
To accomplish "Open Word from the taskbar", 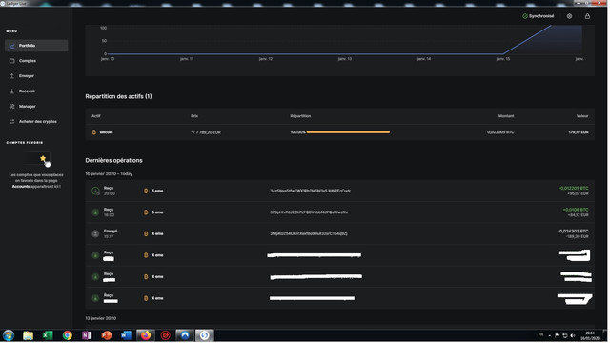I will click(126, 335).
